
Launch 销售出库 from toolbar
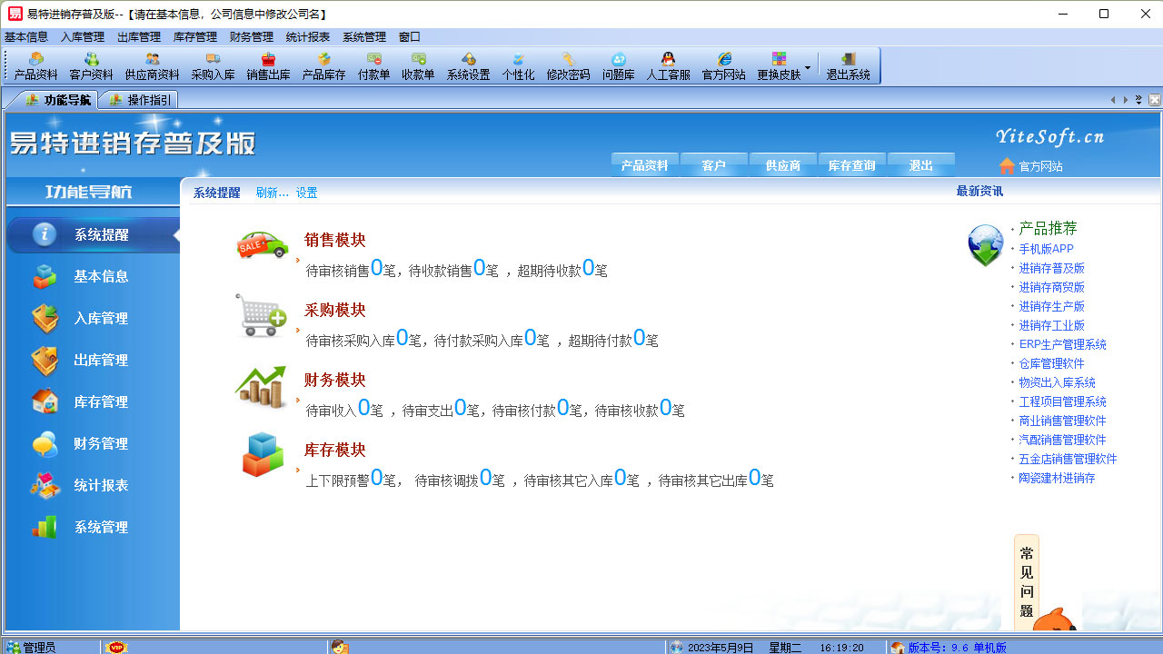click(269, 66)
